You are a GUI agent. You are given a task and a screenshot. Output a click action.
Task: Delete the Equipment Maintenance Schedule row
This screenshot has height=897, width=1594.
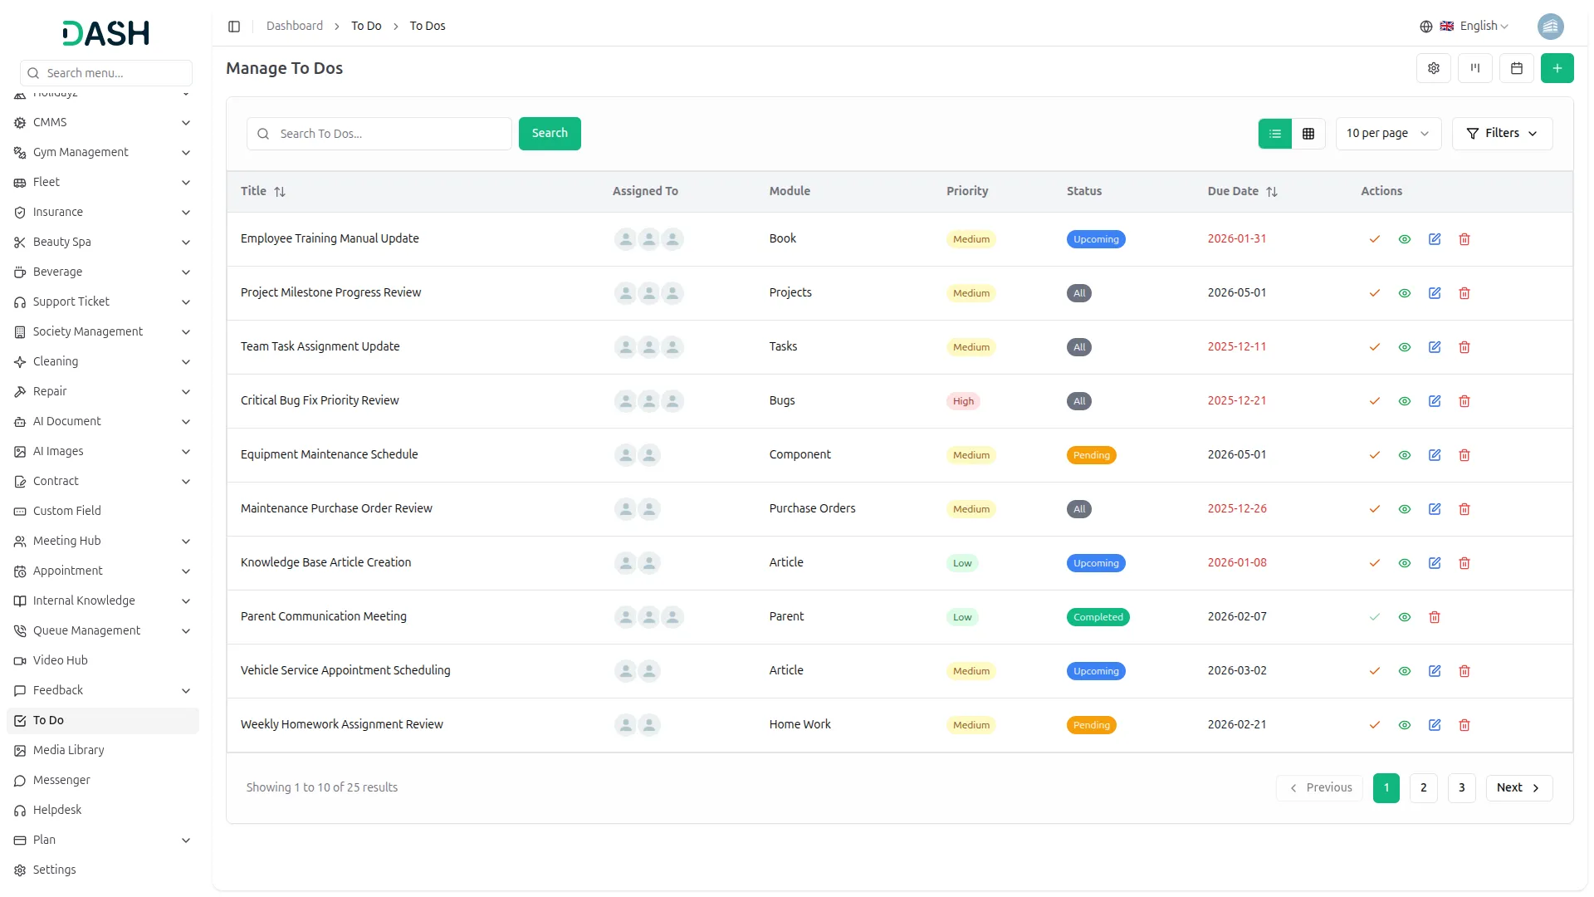[x=1464, y=455]
